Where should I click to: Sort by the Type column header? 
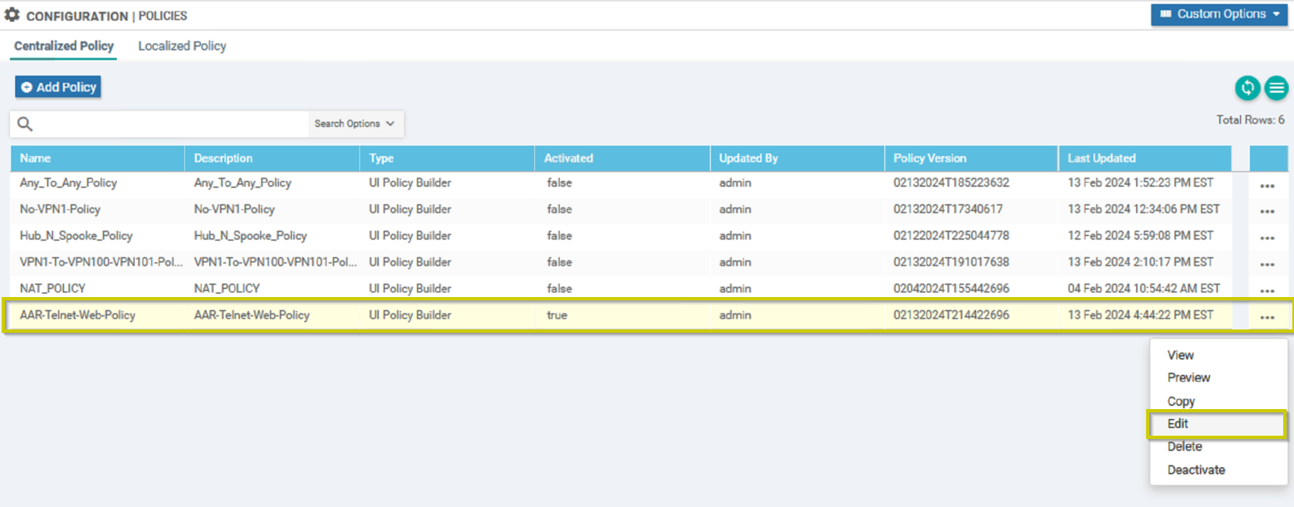tap(448, 158)
